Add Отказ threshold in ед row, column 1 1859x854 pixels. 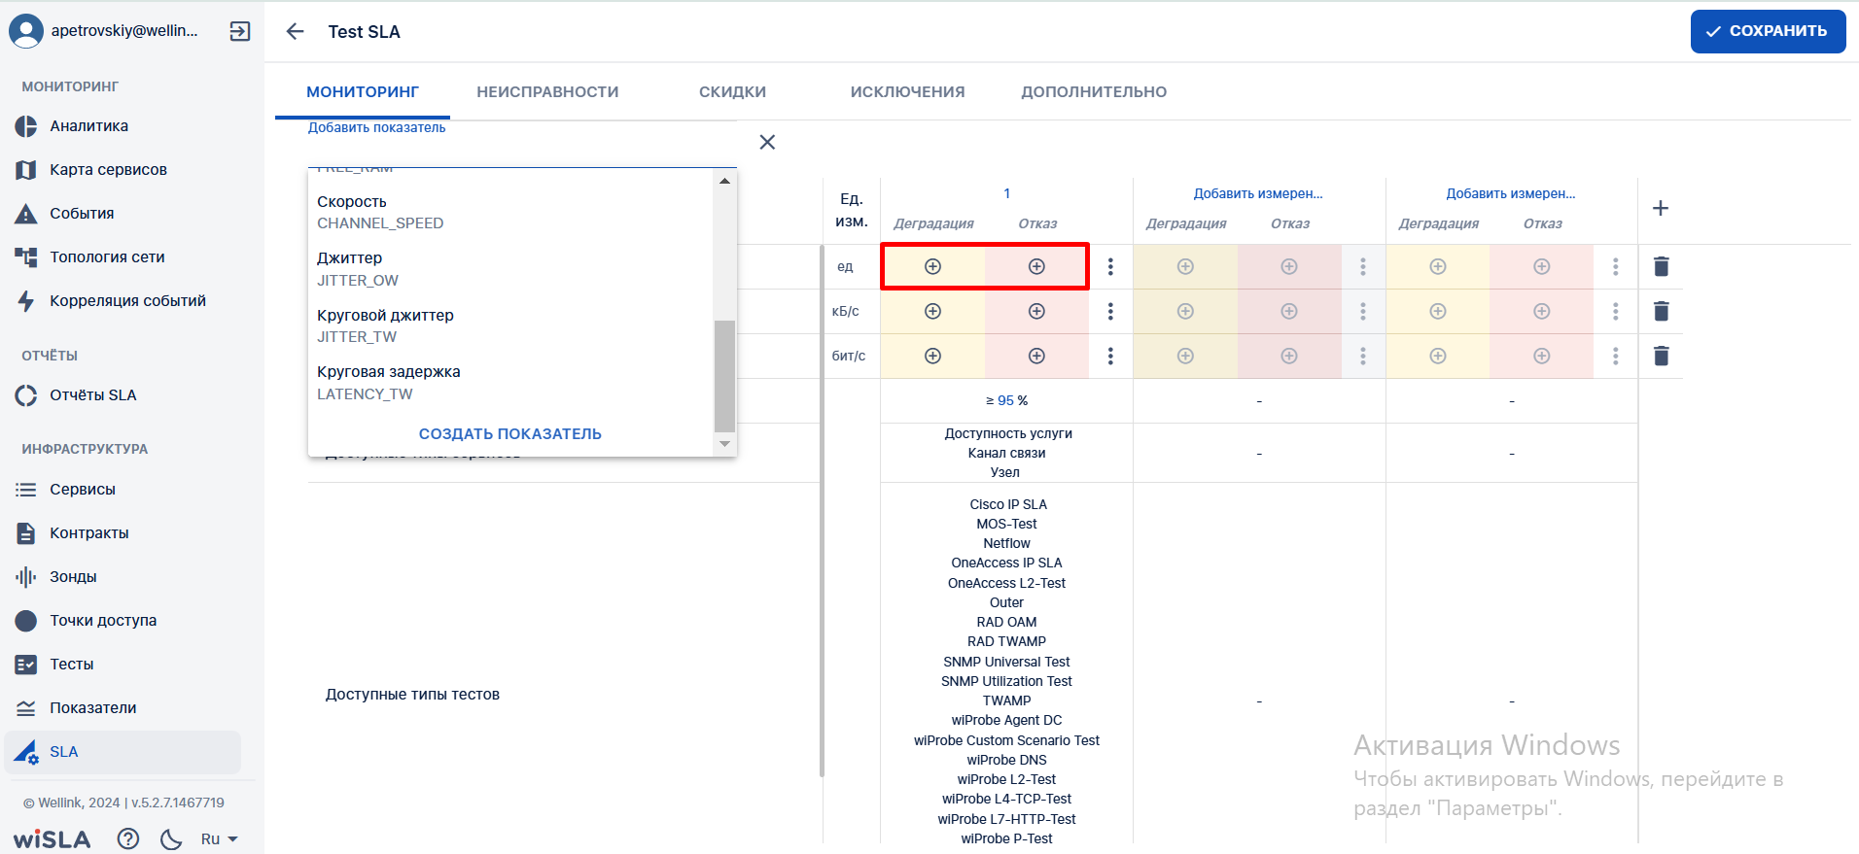point(1036,267)
